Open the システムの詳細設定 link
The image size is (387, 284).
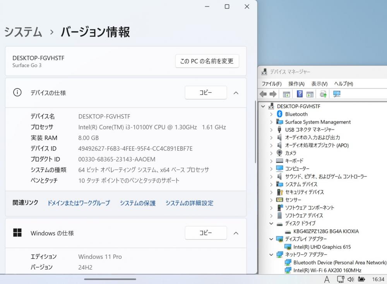[189, 203]
